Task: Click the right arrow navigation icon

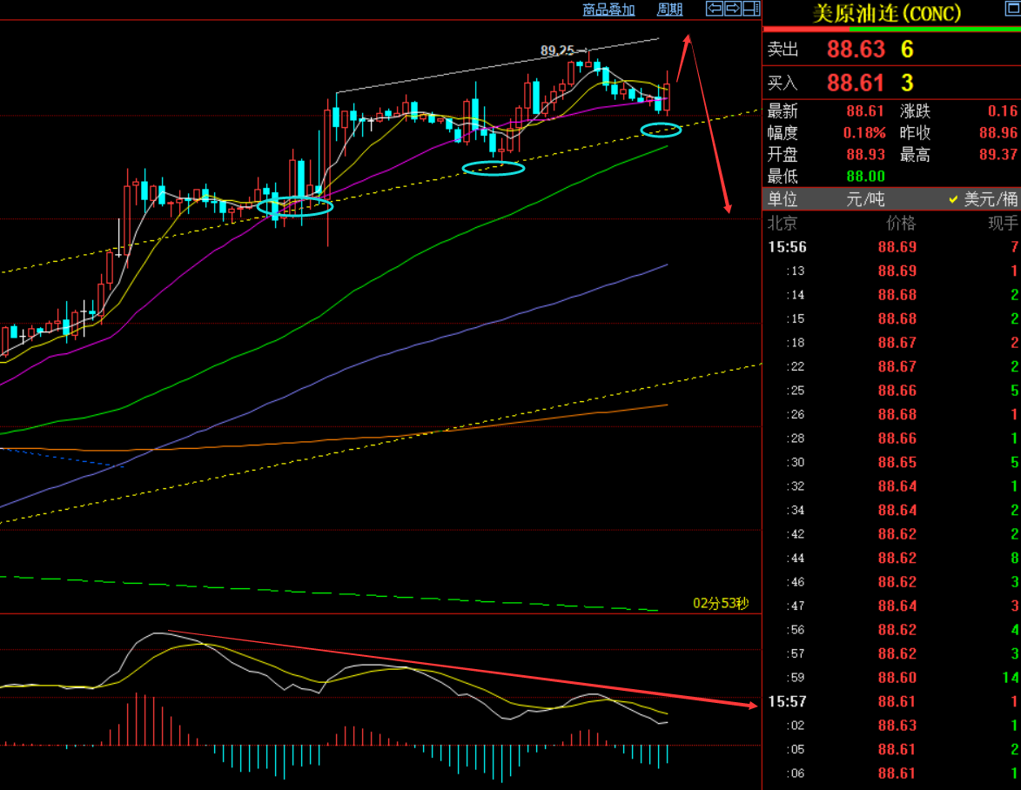Action: [733, 9]
